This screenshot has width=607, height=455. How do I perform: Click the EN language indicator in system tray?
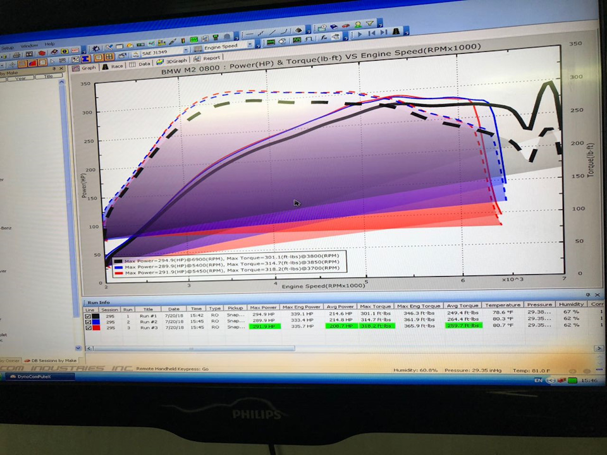(x=538, y=380)
